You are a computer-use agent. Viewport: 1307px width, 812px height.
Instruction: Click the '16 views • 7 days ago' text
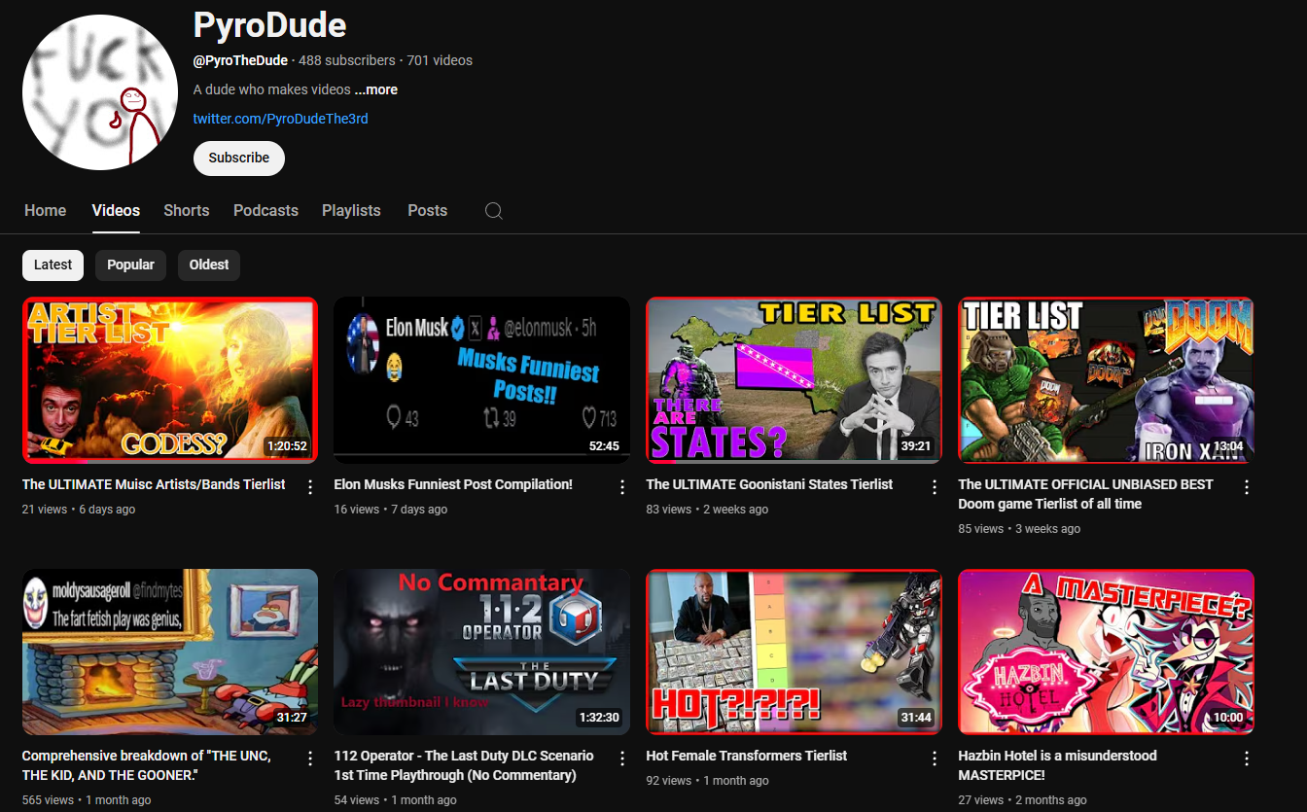point(391,510)
